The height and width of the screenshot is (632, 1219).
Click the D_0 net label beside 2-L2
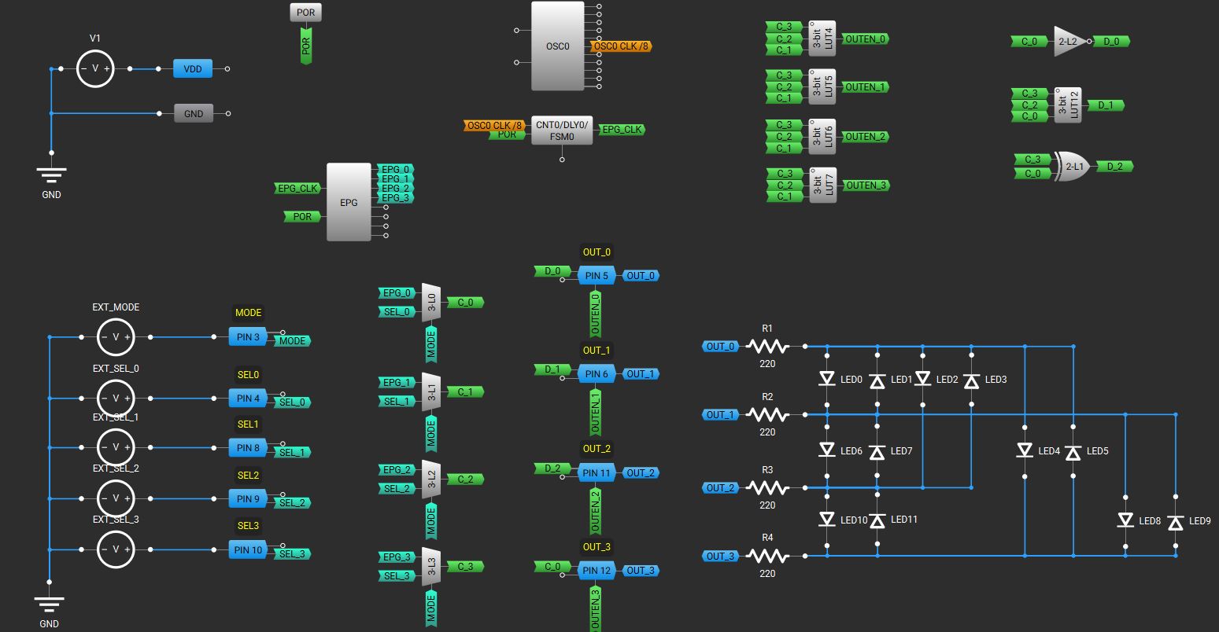click(1111, 42)
